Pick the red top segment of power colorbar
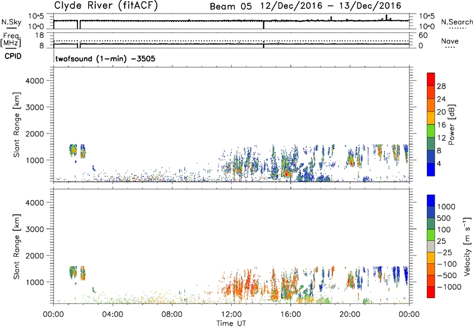473x327 pixels. 431,79
